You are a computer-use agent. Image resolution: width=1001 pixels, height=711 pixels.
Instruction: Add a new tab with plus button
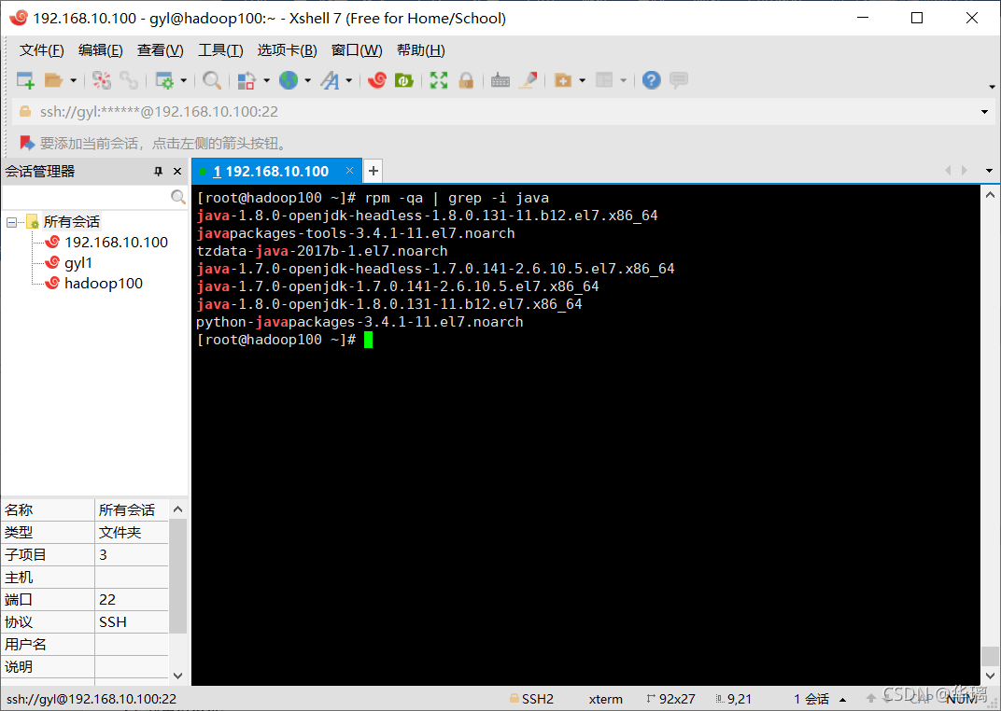click(x=374, y=171)
